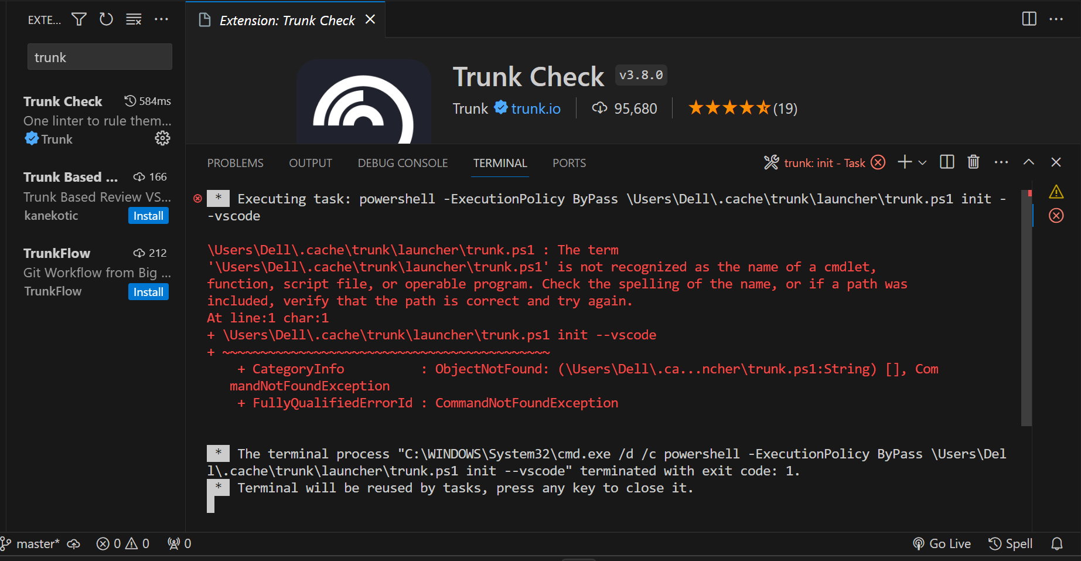
Task: Close the Extension: Trunk Check tab
Action: coord(370,19)
